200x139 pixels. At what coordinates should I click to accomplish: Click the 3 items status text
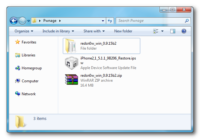tap(40, 118)
